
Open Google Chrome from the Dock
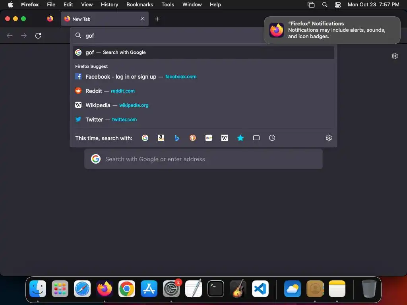127,289
